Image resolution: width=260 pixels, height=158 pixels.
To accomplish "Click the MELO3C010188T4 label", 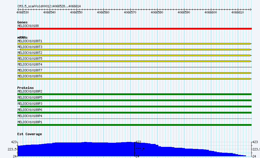I will [x=30, y=64].
